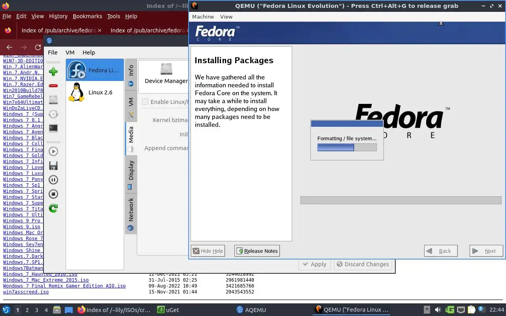The image size is (506, 316).
Task: Open Firefox History menu
Action: [x=58, y=16]
